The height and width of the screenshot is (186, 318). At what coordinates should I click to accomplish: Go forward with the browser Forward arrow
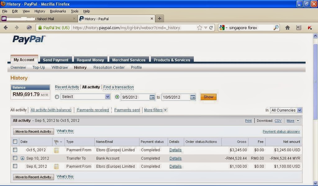tap(17, 28)
